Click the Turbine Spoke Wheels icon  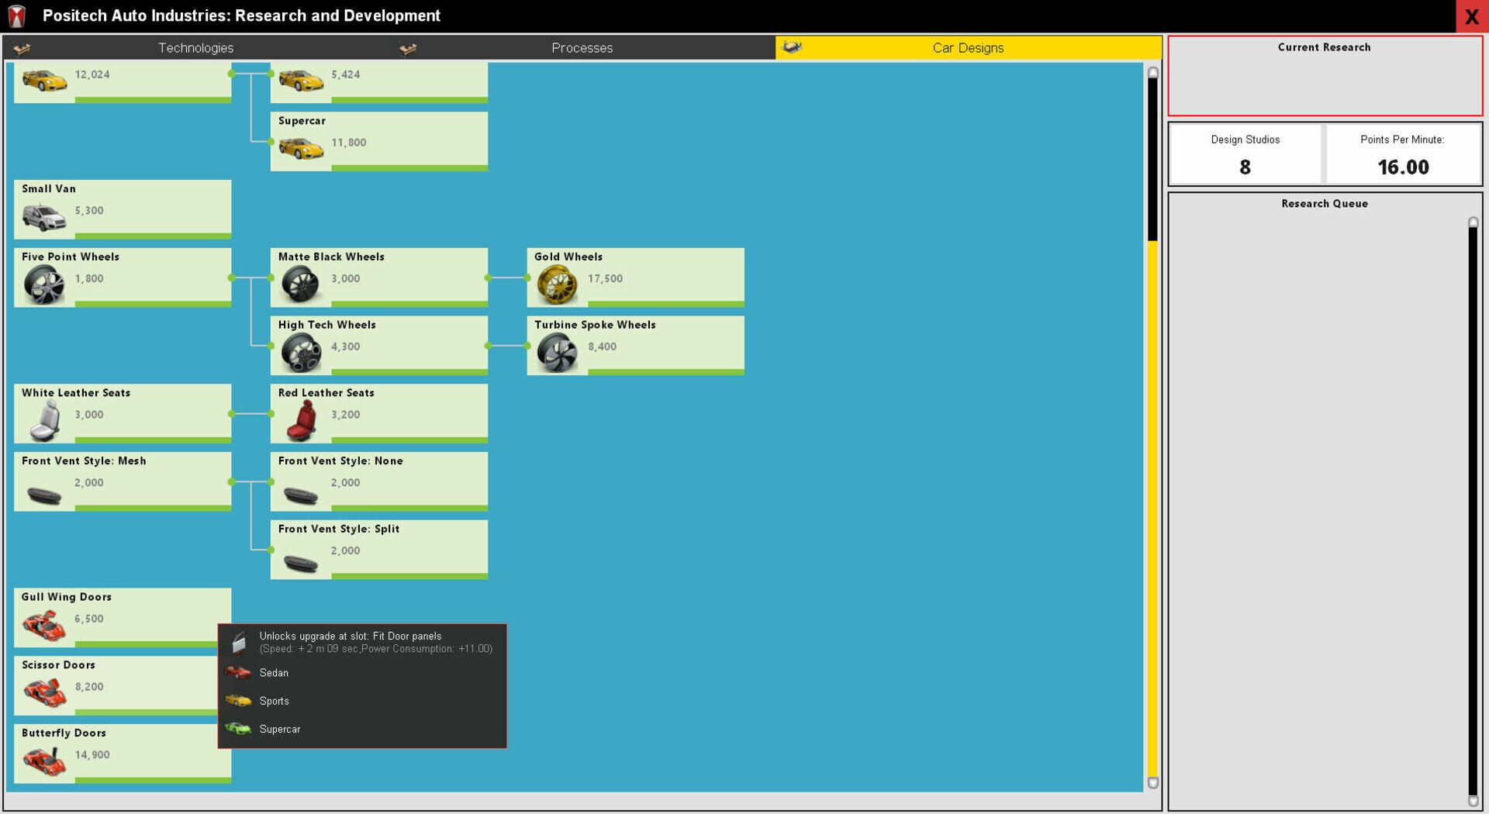556,351
